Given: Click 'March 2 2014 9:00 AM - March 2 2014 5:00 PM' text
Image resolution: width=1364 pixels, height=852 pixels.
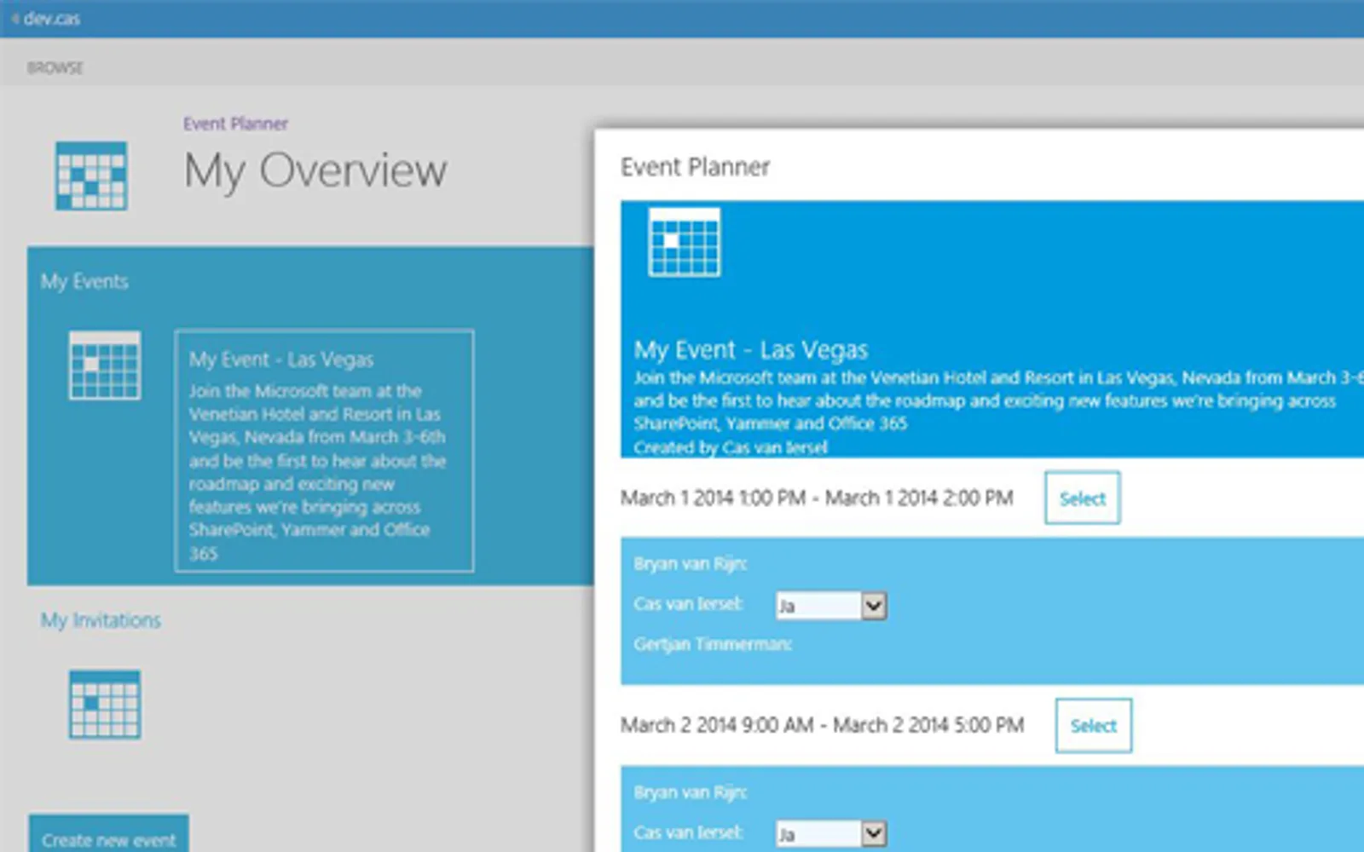Looking at the screenshot, I should click(x=822, y=725).
